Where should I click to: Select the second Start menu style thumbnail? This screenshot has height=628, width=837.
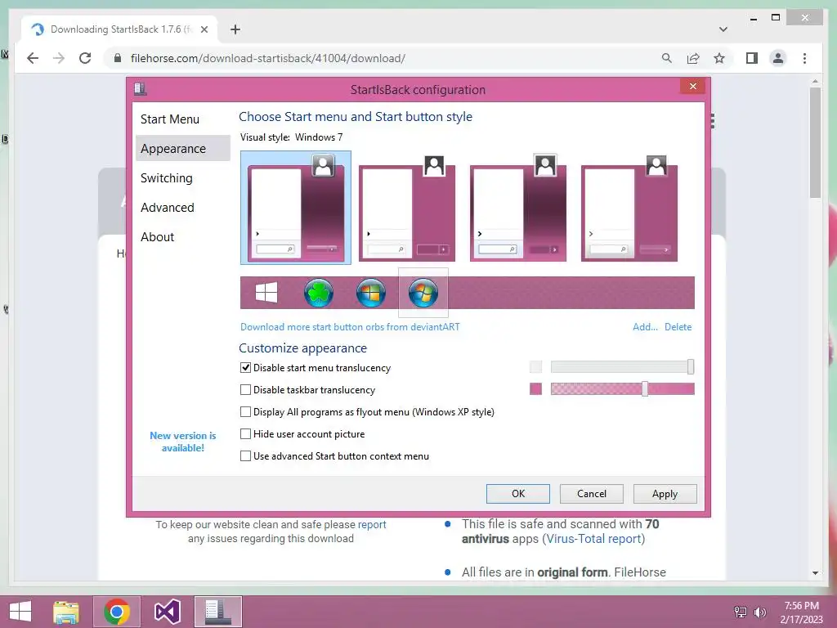[x=407, y=207]
